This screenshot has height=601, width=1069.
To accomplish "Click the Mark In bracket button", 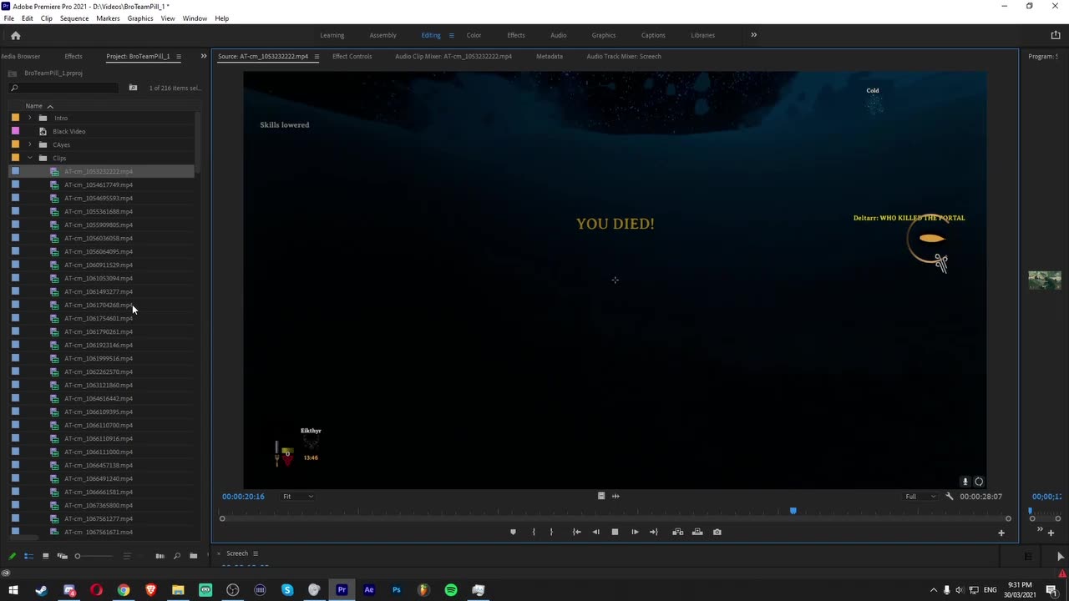I will 534,532.
